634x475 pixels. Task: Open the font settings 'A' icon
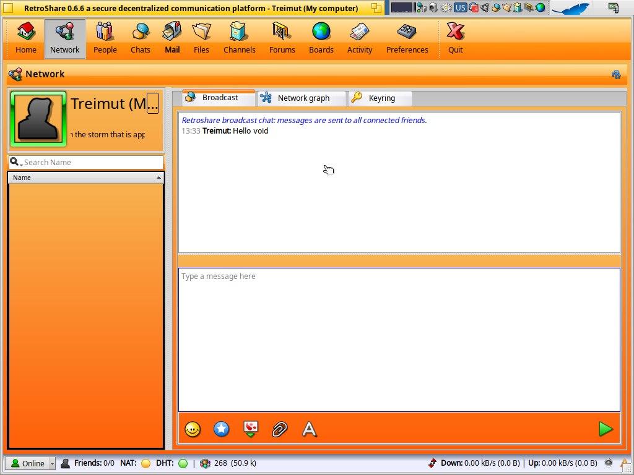[x=310, y=429]
